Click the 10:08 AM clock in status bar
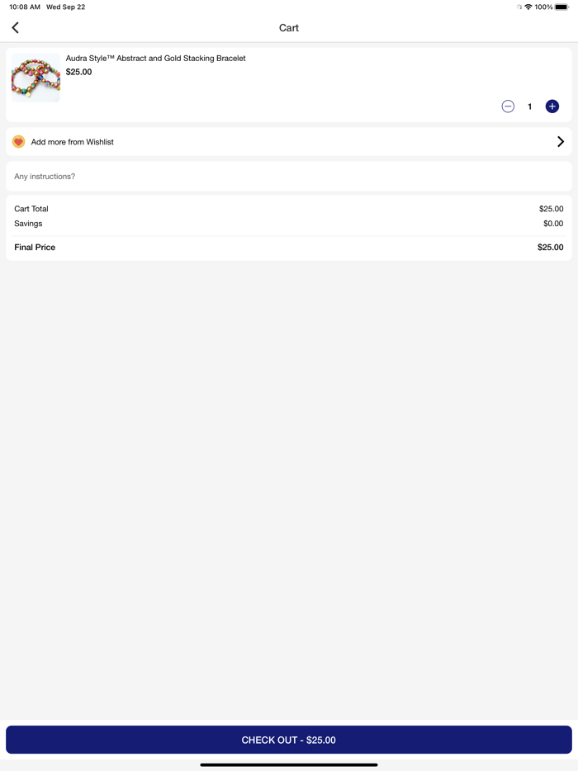578x771 pixels. coord(25,7)
